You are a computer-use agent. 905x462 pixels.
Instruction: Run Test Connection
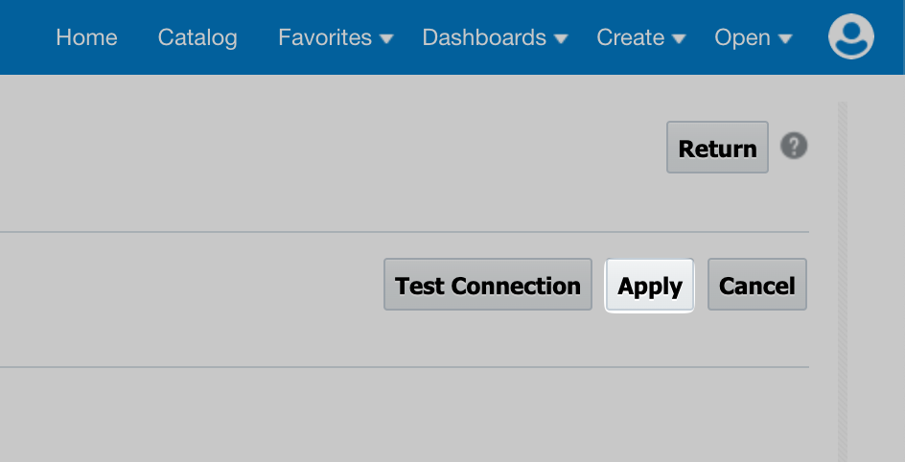[x=488, y=285]
